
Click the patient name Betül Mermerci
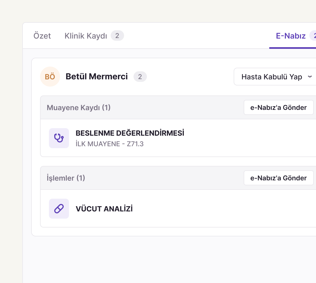pyautogui.click(x=97, y=77)
